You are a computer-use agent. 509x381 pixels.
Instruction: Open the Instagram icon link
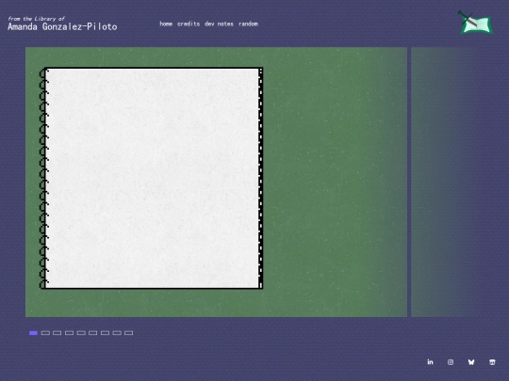point(451,362)
